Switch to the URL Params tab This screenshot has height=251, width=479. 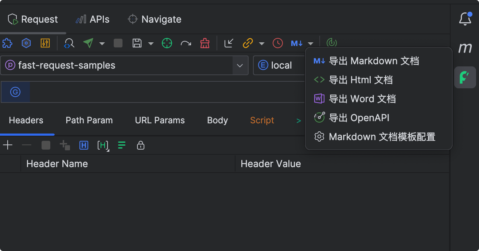pos(160,120)
